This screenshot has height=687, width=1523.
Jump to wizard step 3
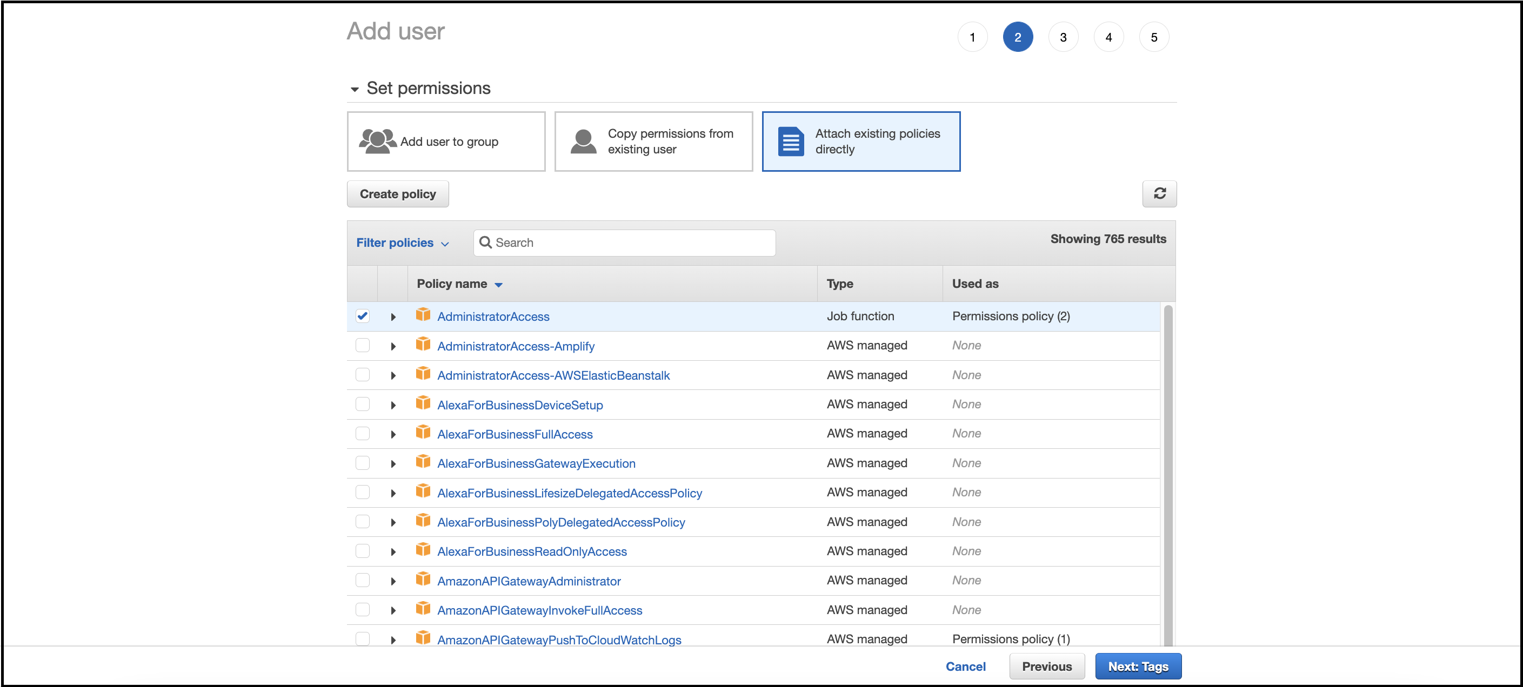tap(1063, 37)
